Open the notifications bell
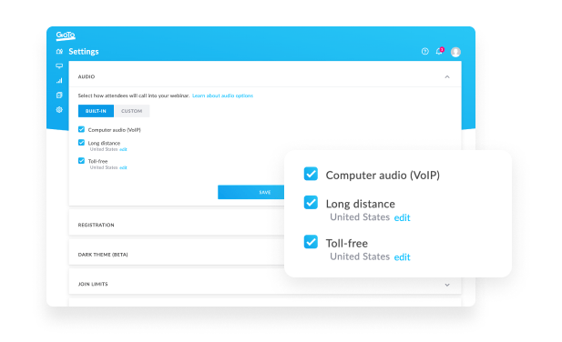The width and height of the screenshot is (562, 342). [x=439, y=51]
